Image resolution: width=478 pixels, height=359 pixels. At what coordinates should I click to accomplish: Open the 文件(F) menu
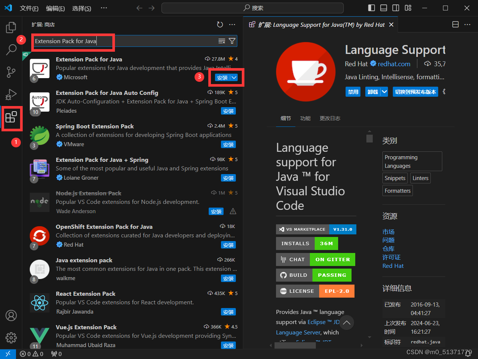tap(29, 8)
